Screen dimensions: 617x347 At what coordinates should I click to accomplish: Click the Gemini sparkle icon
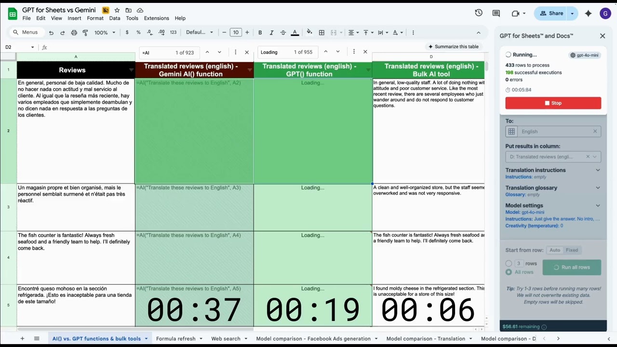[588, 13]
